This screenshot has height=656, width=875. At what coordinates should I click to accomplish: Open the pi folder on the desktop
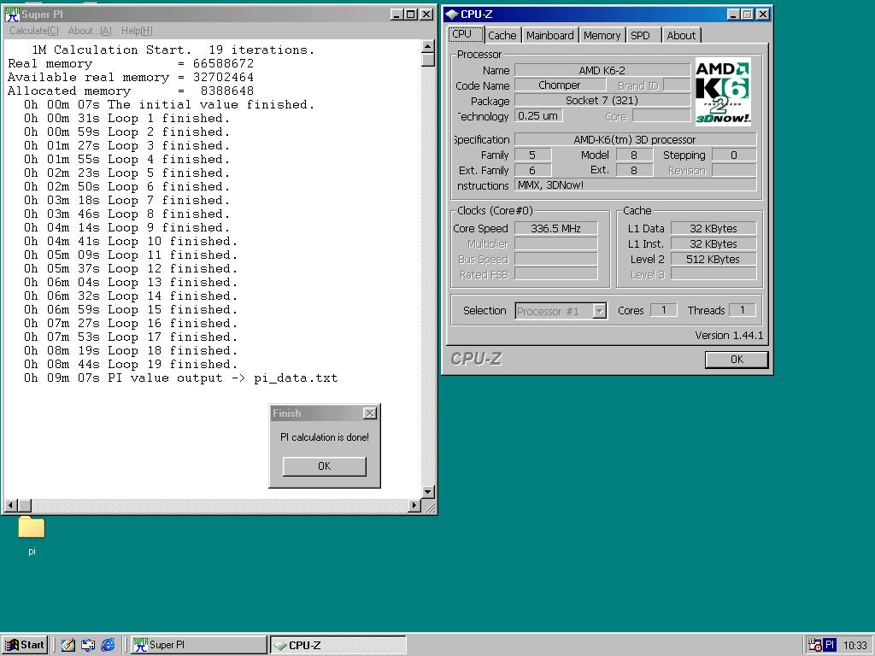click(x=32, y=527)
